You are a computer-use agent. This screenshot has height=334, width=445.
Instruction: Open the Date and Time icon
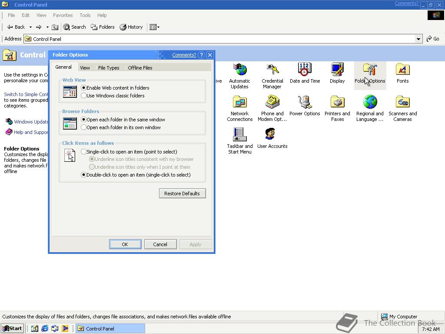click(305, 73)
